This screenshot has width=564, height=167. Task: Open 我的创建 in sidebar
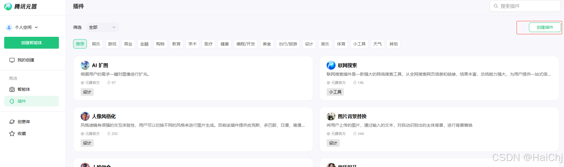pos(32,60)
